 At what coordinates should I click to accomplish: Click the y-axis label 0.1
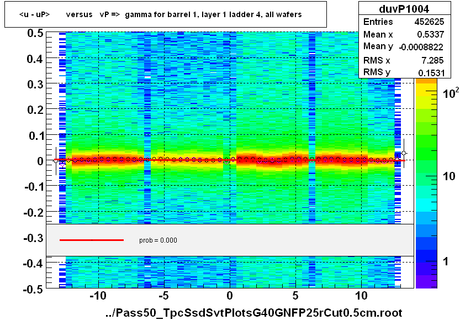pos(36,135)
